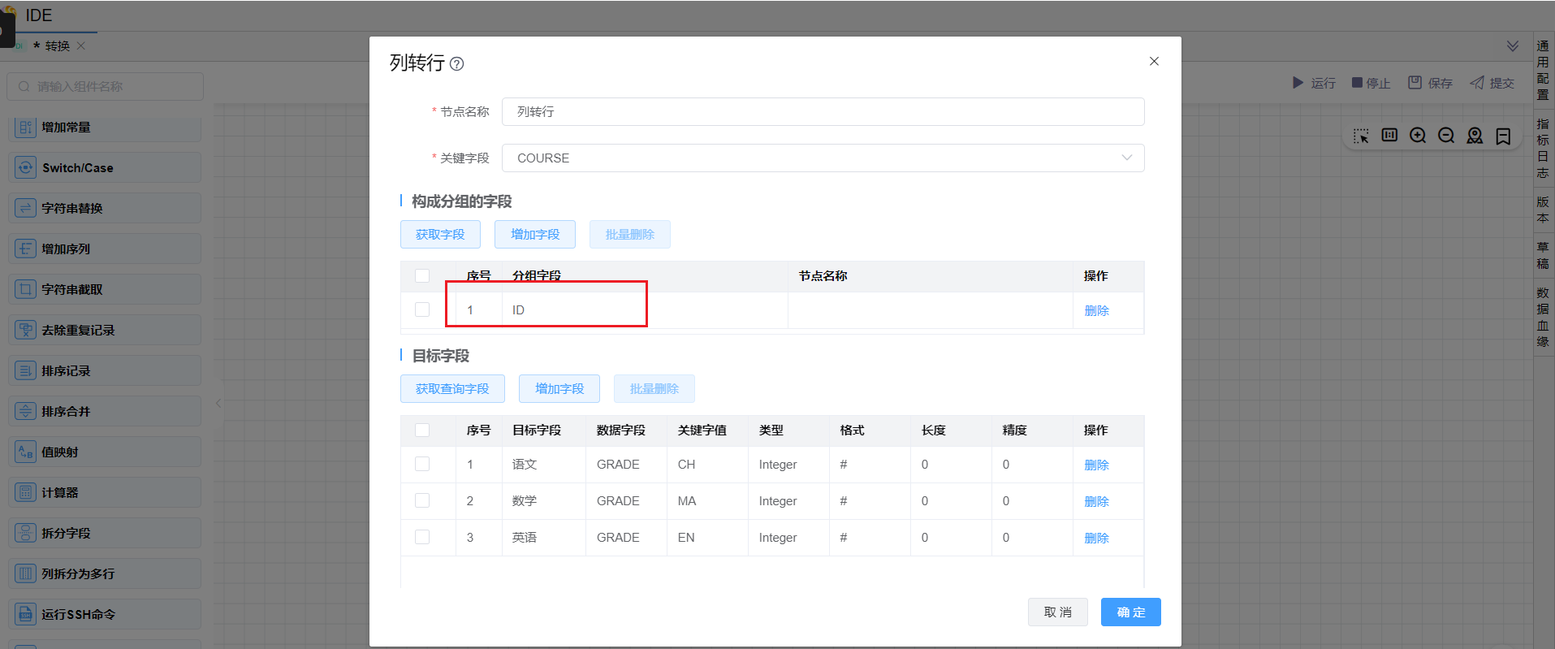Screen dimensions: 1555x649
Task: Check the box for group field ID row
Action: pos(422,309)
